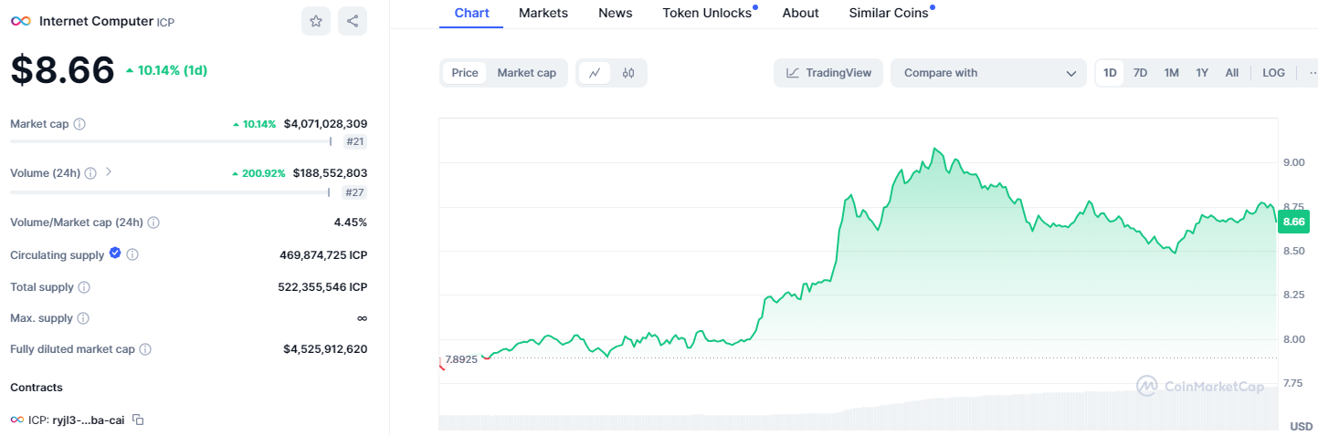Open the News tab
This screenshot has width=1318, height=435.
616,13
